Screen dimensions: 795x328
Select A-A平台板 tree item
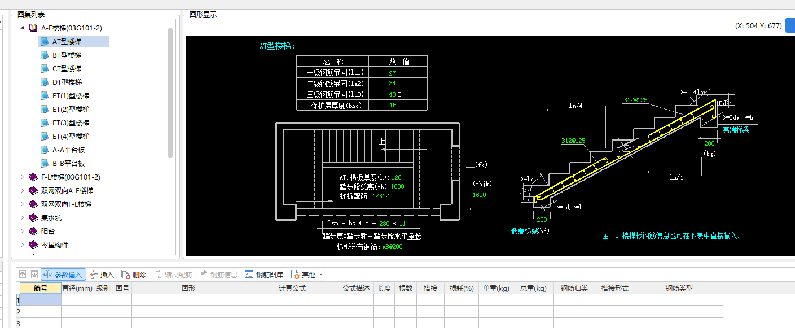point(68,150)
